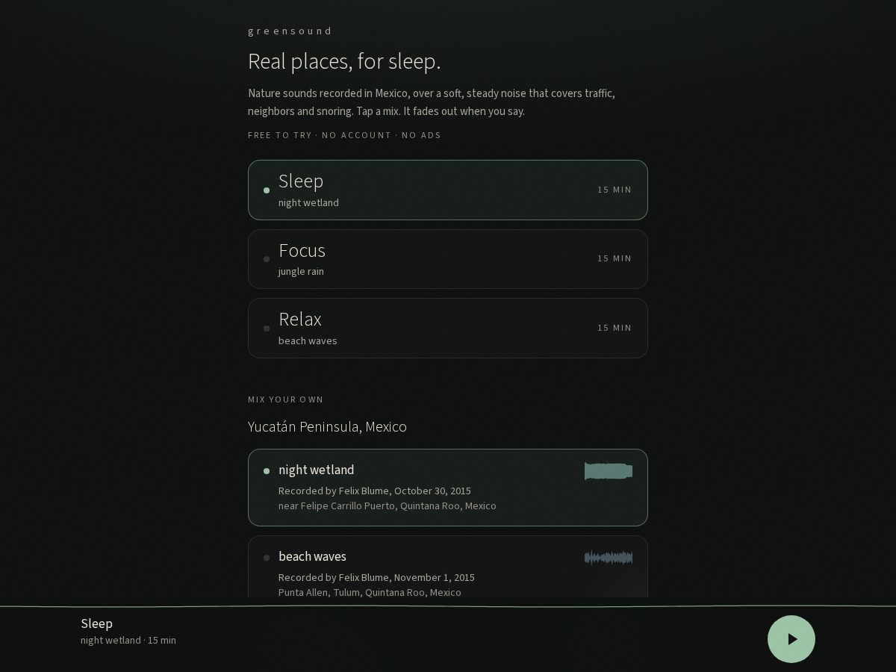Click the beach waves waveform thumbnail

tap(609, 558)
